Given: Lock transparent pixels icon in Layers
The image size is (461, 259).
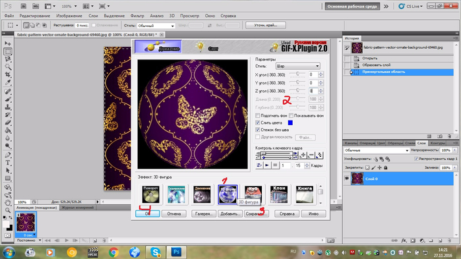Looking at the screenshot, I should pyautogui.click(x=367, y=167).
